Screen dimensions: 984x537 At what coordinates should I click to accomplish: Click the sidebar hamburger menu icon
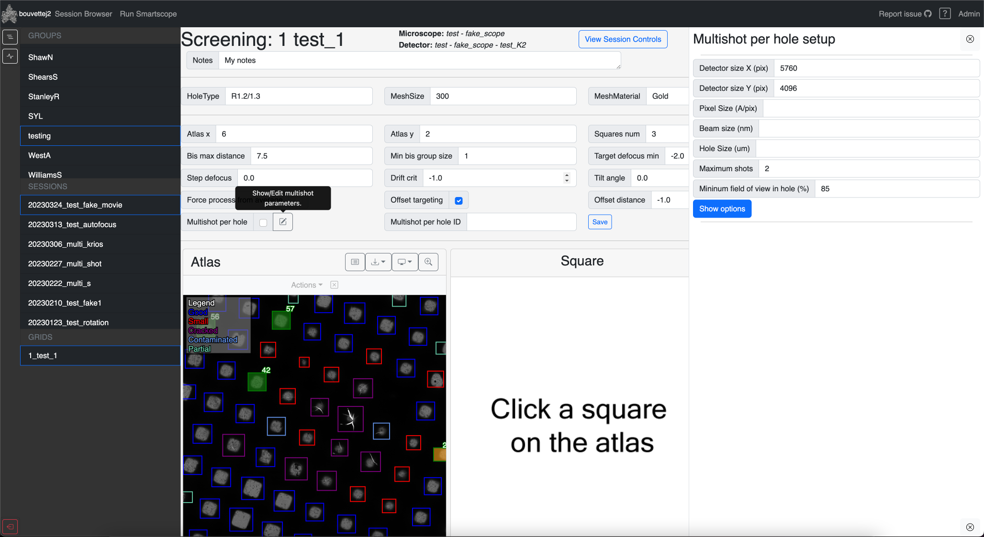point(10,37)
